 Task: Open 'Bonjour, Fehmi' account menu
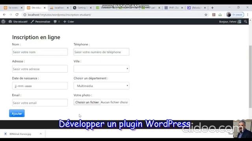(230, 22)
